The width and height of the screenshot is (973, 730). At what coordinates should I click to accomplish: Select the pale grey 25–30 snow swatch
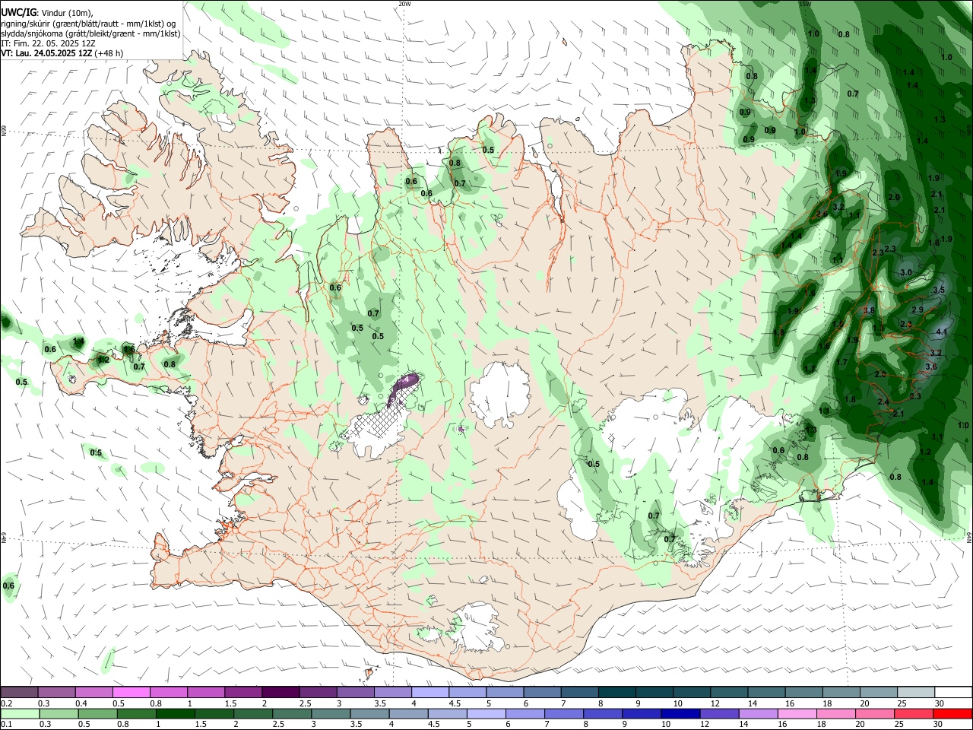917,693
